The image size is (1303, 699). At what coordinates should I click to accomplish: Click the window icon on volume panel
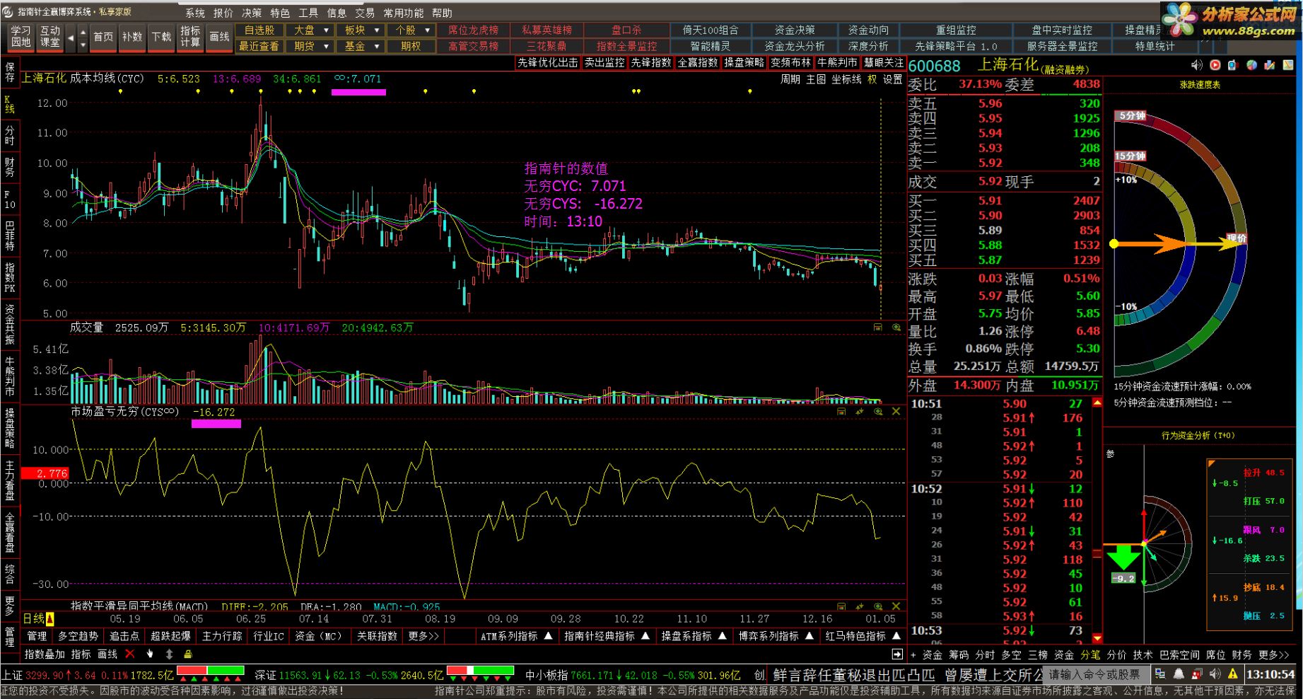pos(877,328)
